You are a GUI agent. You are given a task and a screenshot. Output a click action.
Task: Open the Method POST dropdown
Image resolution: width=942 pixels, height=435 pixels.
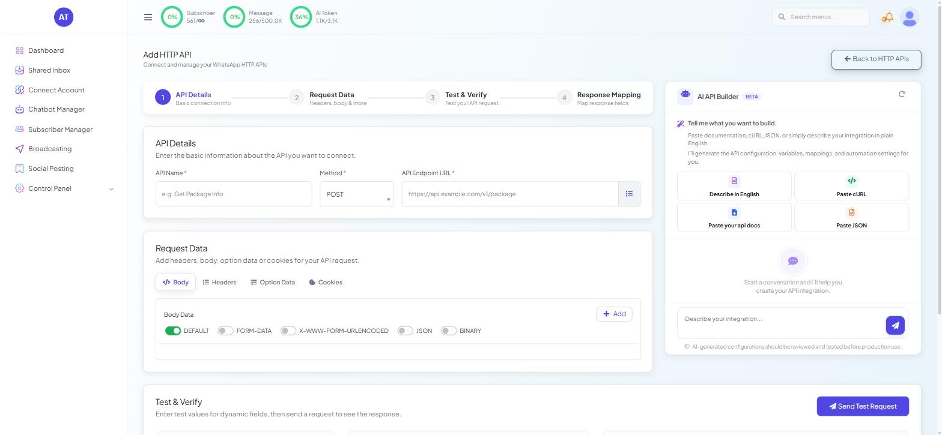coord(357,194)
